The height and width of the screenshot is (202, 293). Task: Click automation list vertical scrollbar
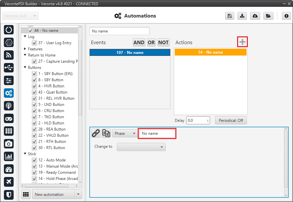pos(80,79)
